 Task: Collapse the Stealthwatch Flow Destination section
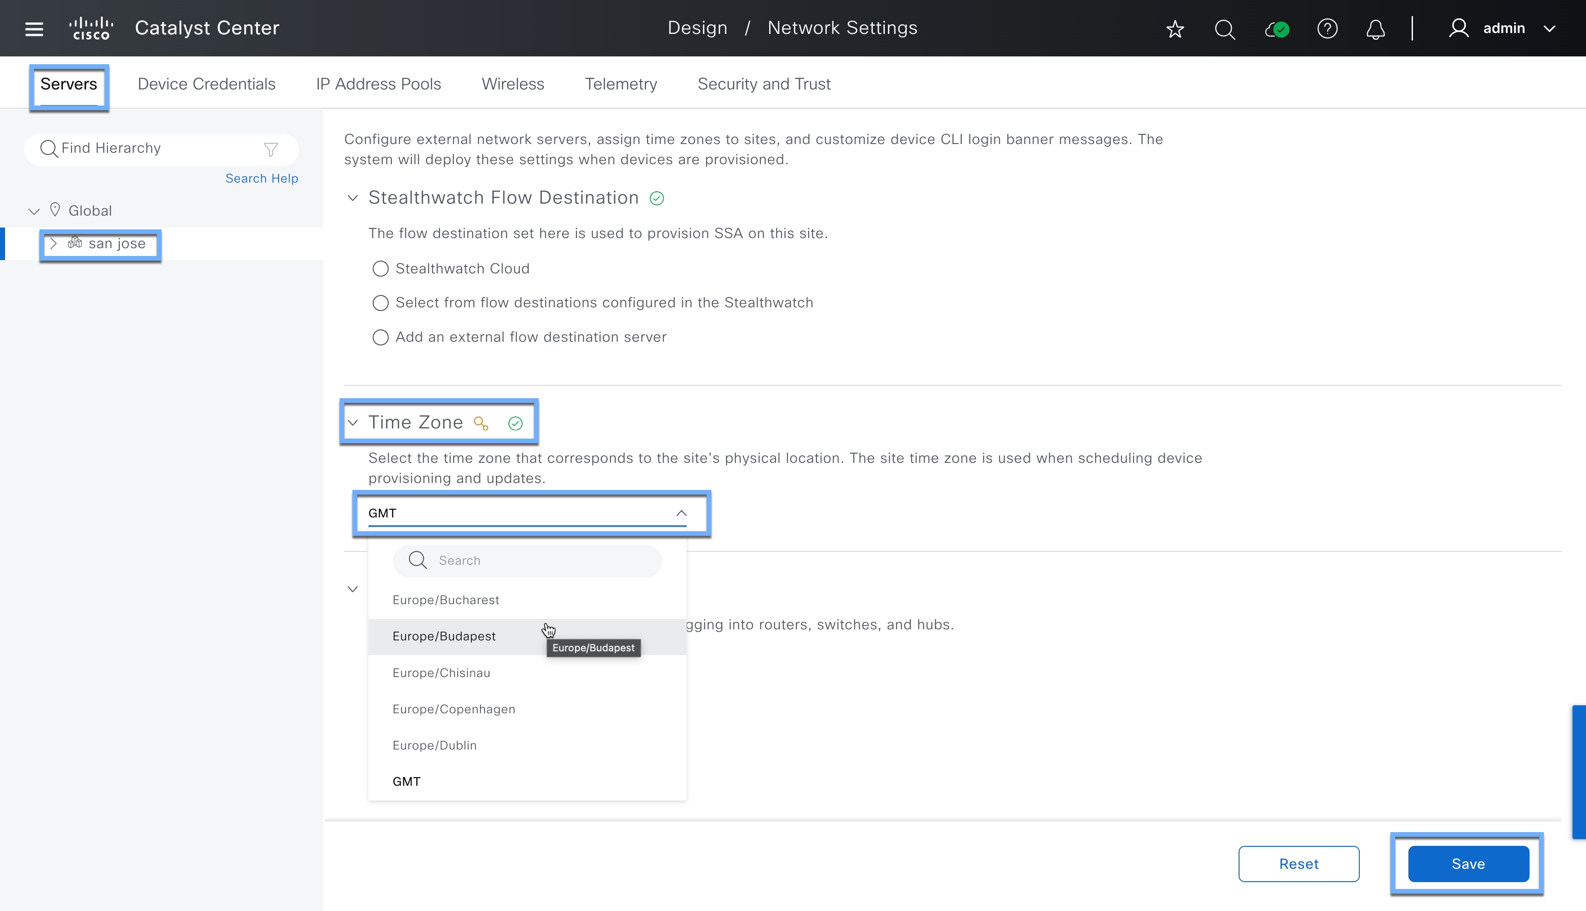pyautogui.click(x=352, y=198)
